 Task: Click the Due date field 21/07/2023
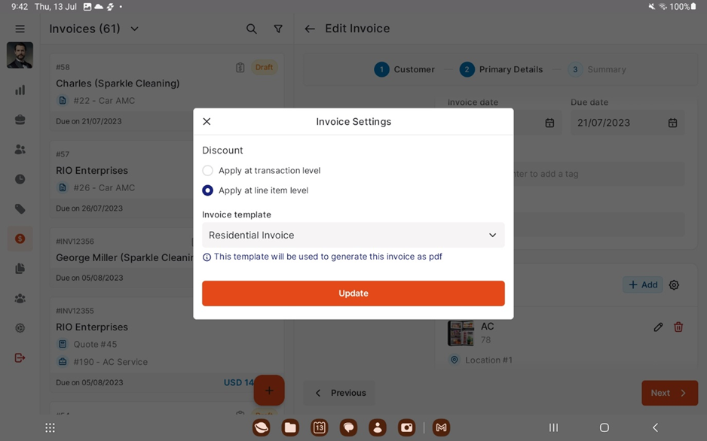point(627,123)
